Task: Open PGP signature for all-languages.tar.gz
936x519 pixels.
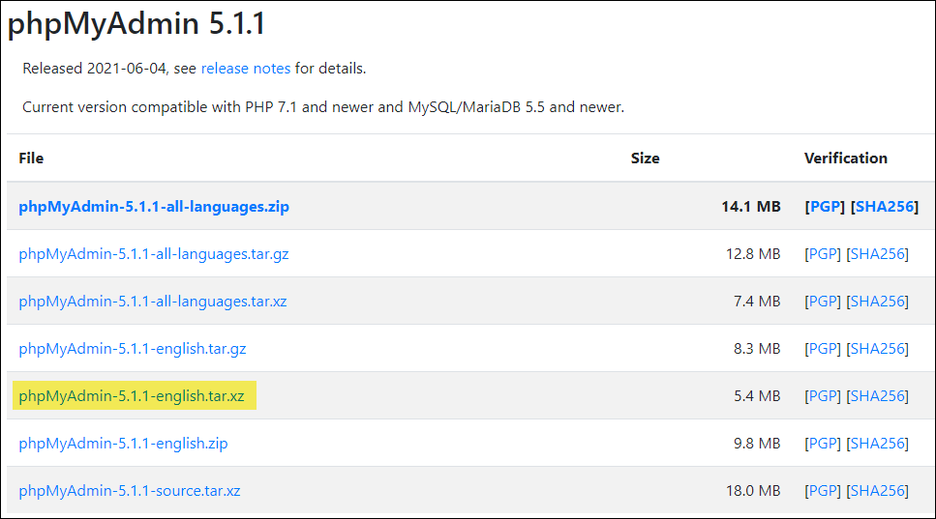Action: click(823, 254)
